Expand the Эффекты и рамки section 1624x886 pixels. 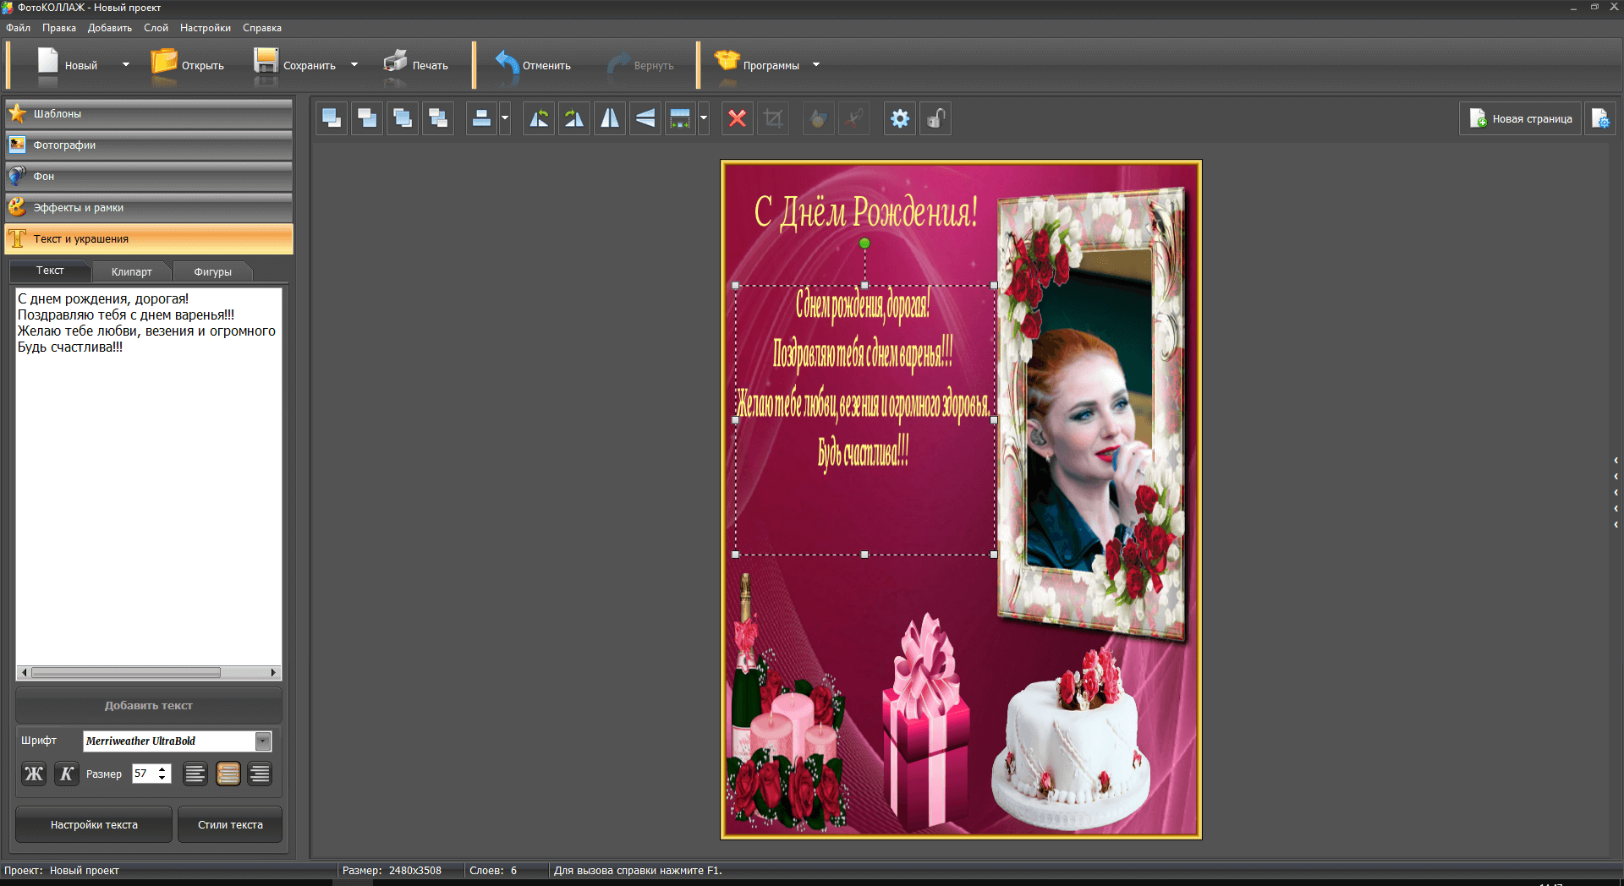pos(149,208)
